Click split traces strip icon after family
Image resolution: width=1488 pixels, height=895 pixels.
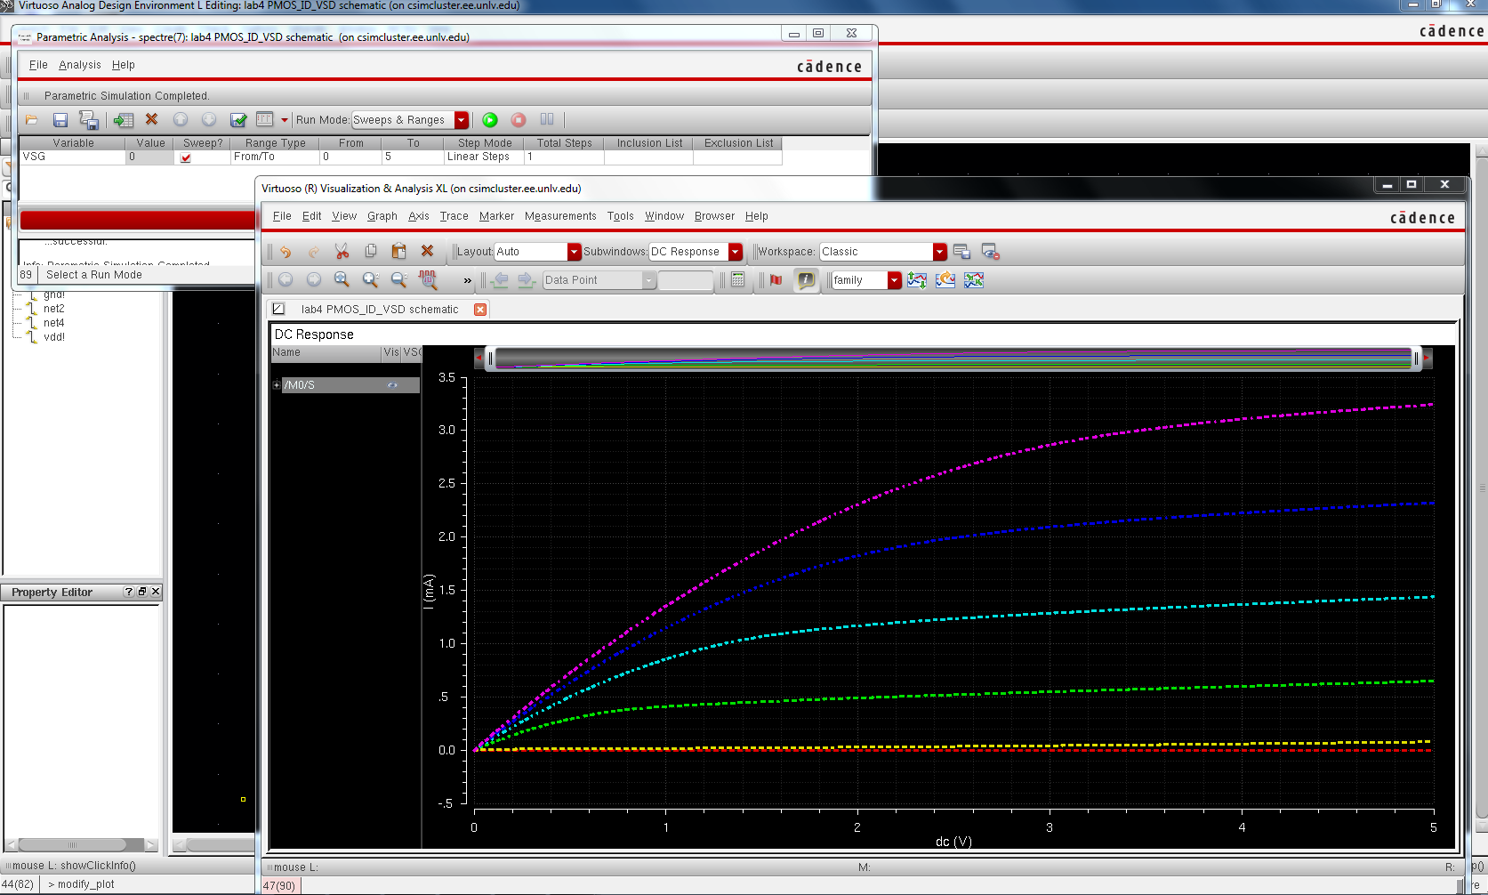[917, 280]
